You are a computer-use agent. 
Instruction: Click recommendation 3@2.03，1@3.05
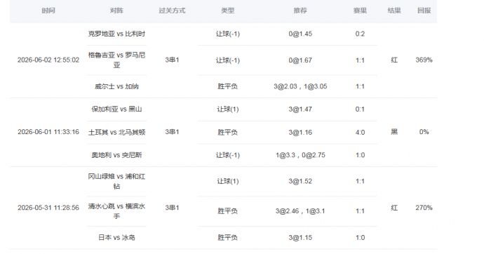coord(300,86)
